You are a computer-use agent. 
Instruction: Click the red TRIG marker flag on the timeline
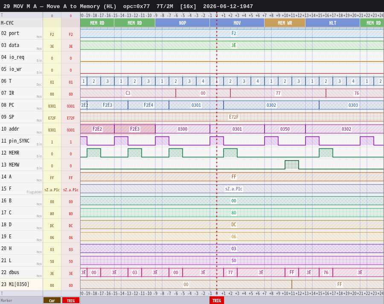tap(216, 301)
